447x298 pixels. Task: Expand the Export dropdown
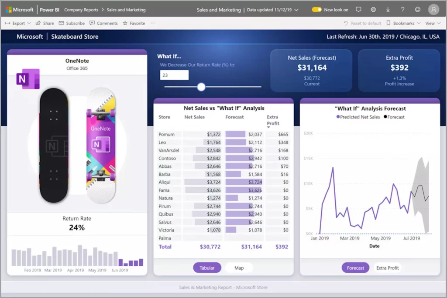(x=17, y=23)
